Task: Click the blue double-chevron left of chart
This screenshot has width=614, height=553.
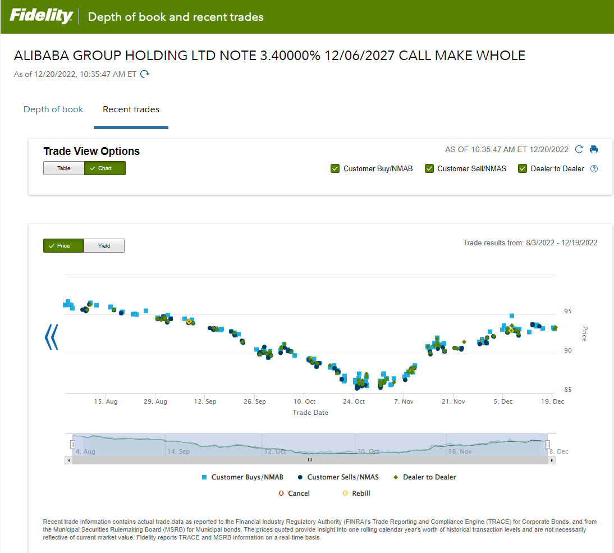Action: coord(51,337)
